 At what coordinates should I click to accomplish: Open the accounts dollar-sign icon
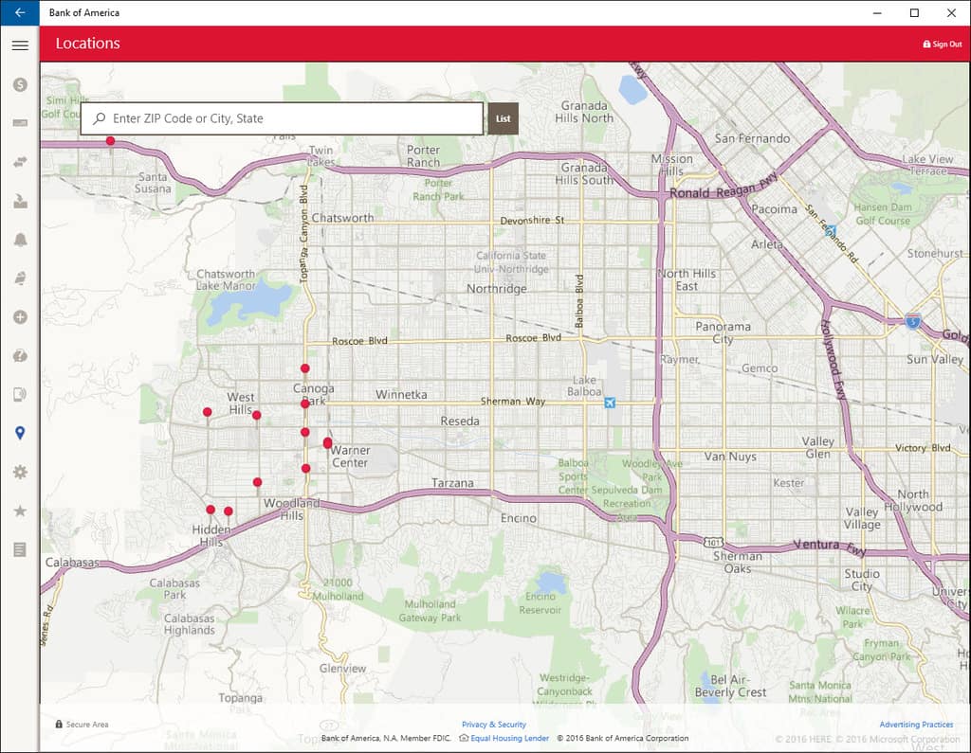pyautogui.click(x=20, y=84)
